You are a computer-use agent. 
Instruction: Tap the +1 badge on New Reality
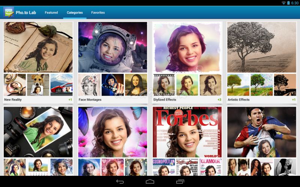pyautogui.click(x=70, y=99)
